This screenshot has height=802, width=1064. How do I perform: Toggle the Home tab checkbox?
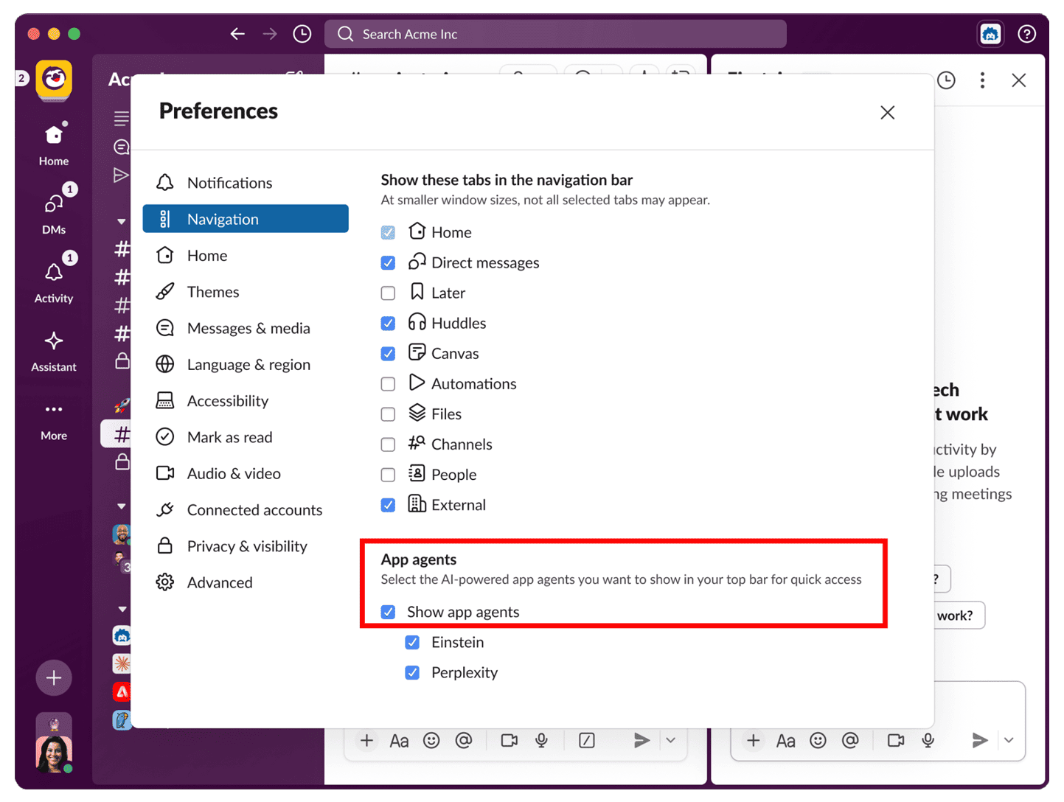pyautogui.click(x=388, y=232)
